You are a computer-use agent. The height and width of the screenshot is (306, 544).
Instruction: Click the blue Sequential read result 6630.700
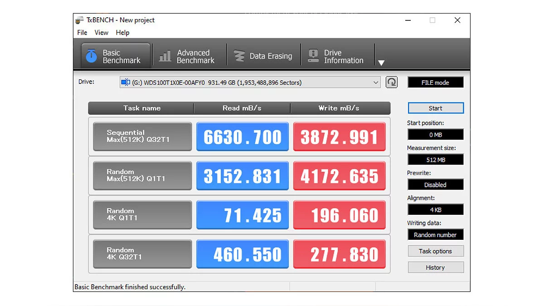(x=243, y=137)
